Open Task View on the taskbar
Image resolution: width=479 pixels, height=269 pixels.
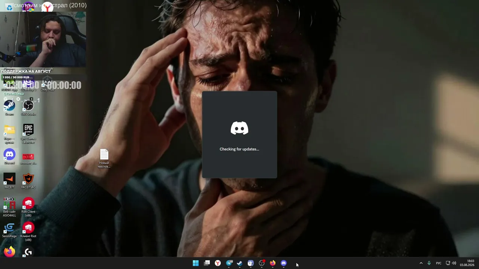click(x=207, y=263)
